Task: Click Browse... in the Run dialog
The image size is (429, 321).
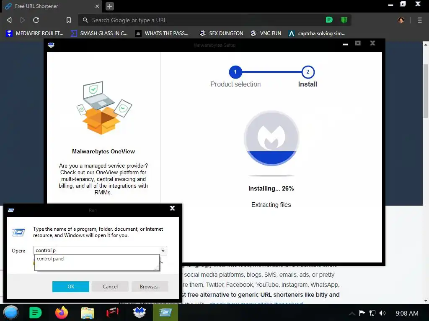Action: [x=150, y=287]
